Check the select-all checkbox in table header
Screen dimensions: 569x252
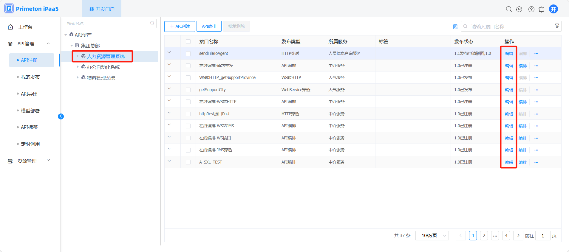click(188, 42)
